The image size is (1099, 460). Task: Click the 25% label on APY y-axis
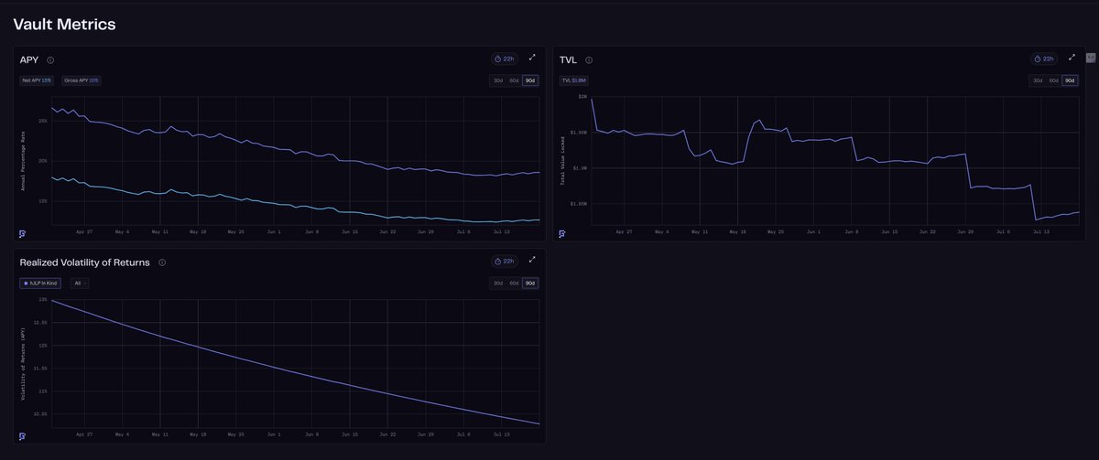click(x=43, y=121)
